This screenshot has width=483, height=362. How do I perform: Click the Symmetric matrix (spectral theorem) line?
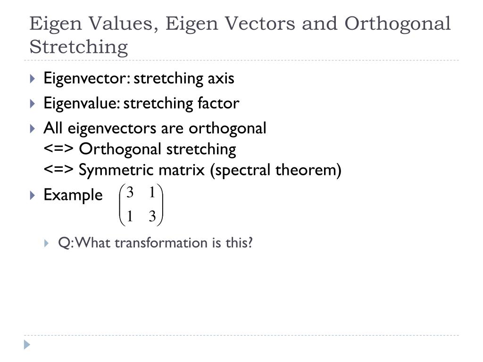point(192,170)
